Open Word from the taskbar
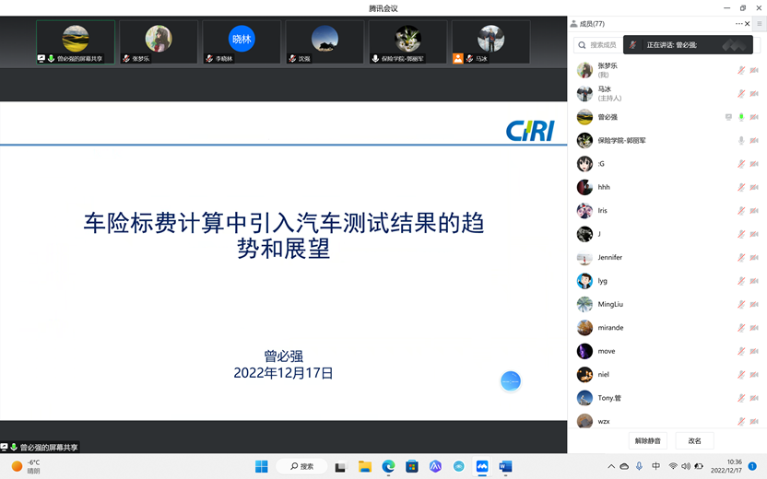The width and height of the screenshot is (767, 479). click(x=505, y=467)
